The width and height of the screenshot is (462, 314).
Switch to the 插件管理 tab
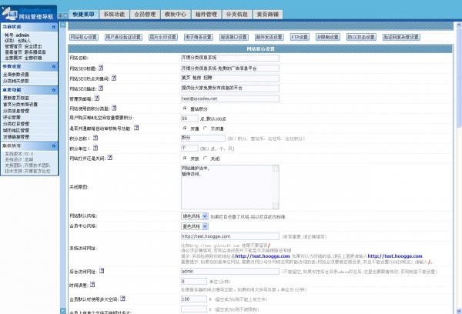[x=206, y=14]
